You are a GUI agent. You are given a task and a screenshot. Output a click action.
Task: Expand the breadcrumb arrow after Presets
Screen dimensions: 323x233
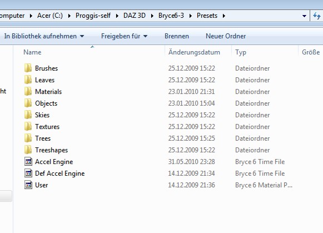tap(224, 16)
